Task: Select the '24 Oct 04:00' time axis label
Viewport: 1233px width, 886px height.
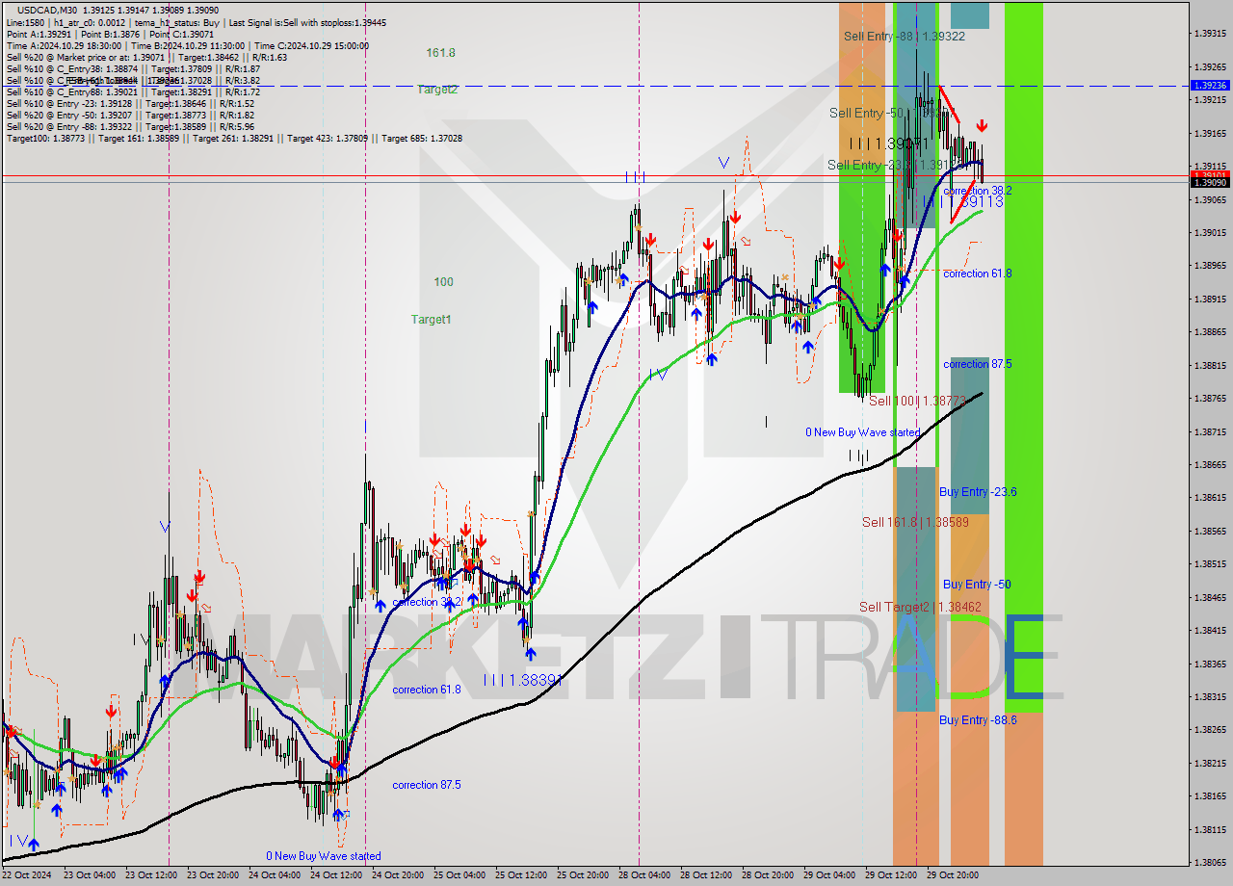Action: 275,875
